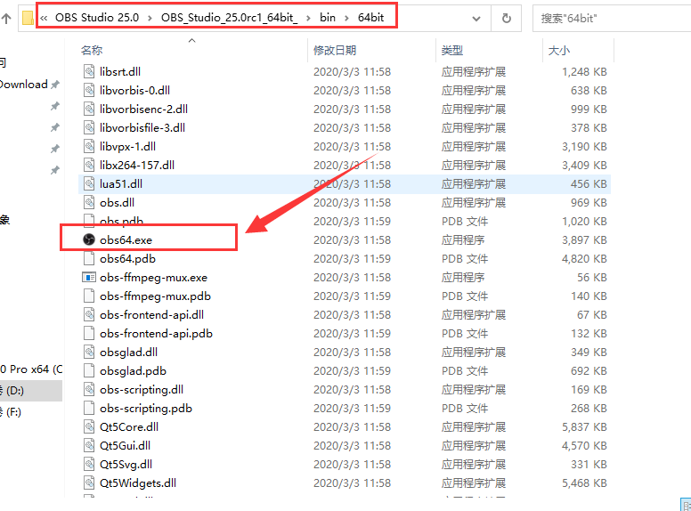Click the OBS_Studio_25.0rc1_64bit_ breadcrumb
691x511 pixels.
229,18
